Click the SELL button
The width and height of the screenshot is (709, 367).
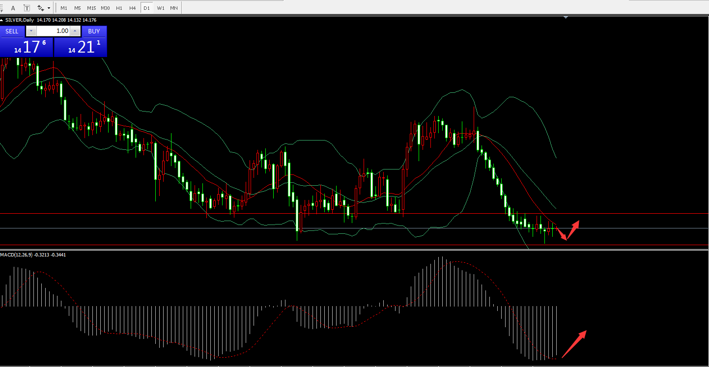click(12, 31)
